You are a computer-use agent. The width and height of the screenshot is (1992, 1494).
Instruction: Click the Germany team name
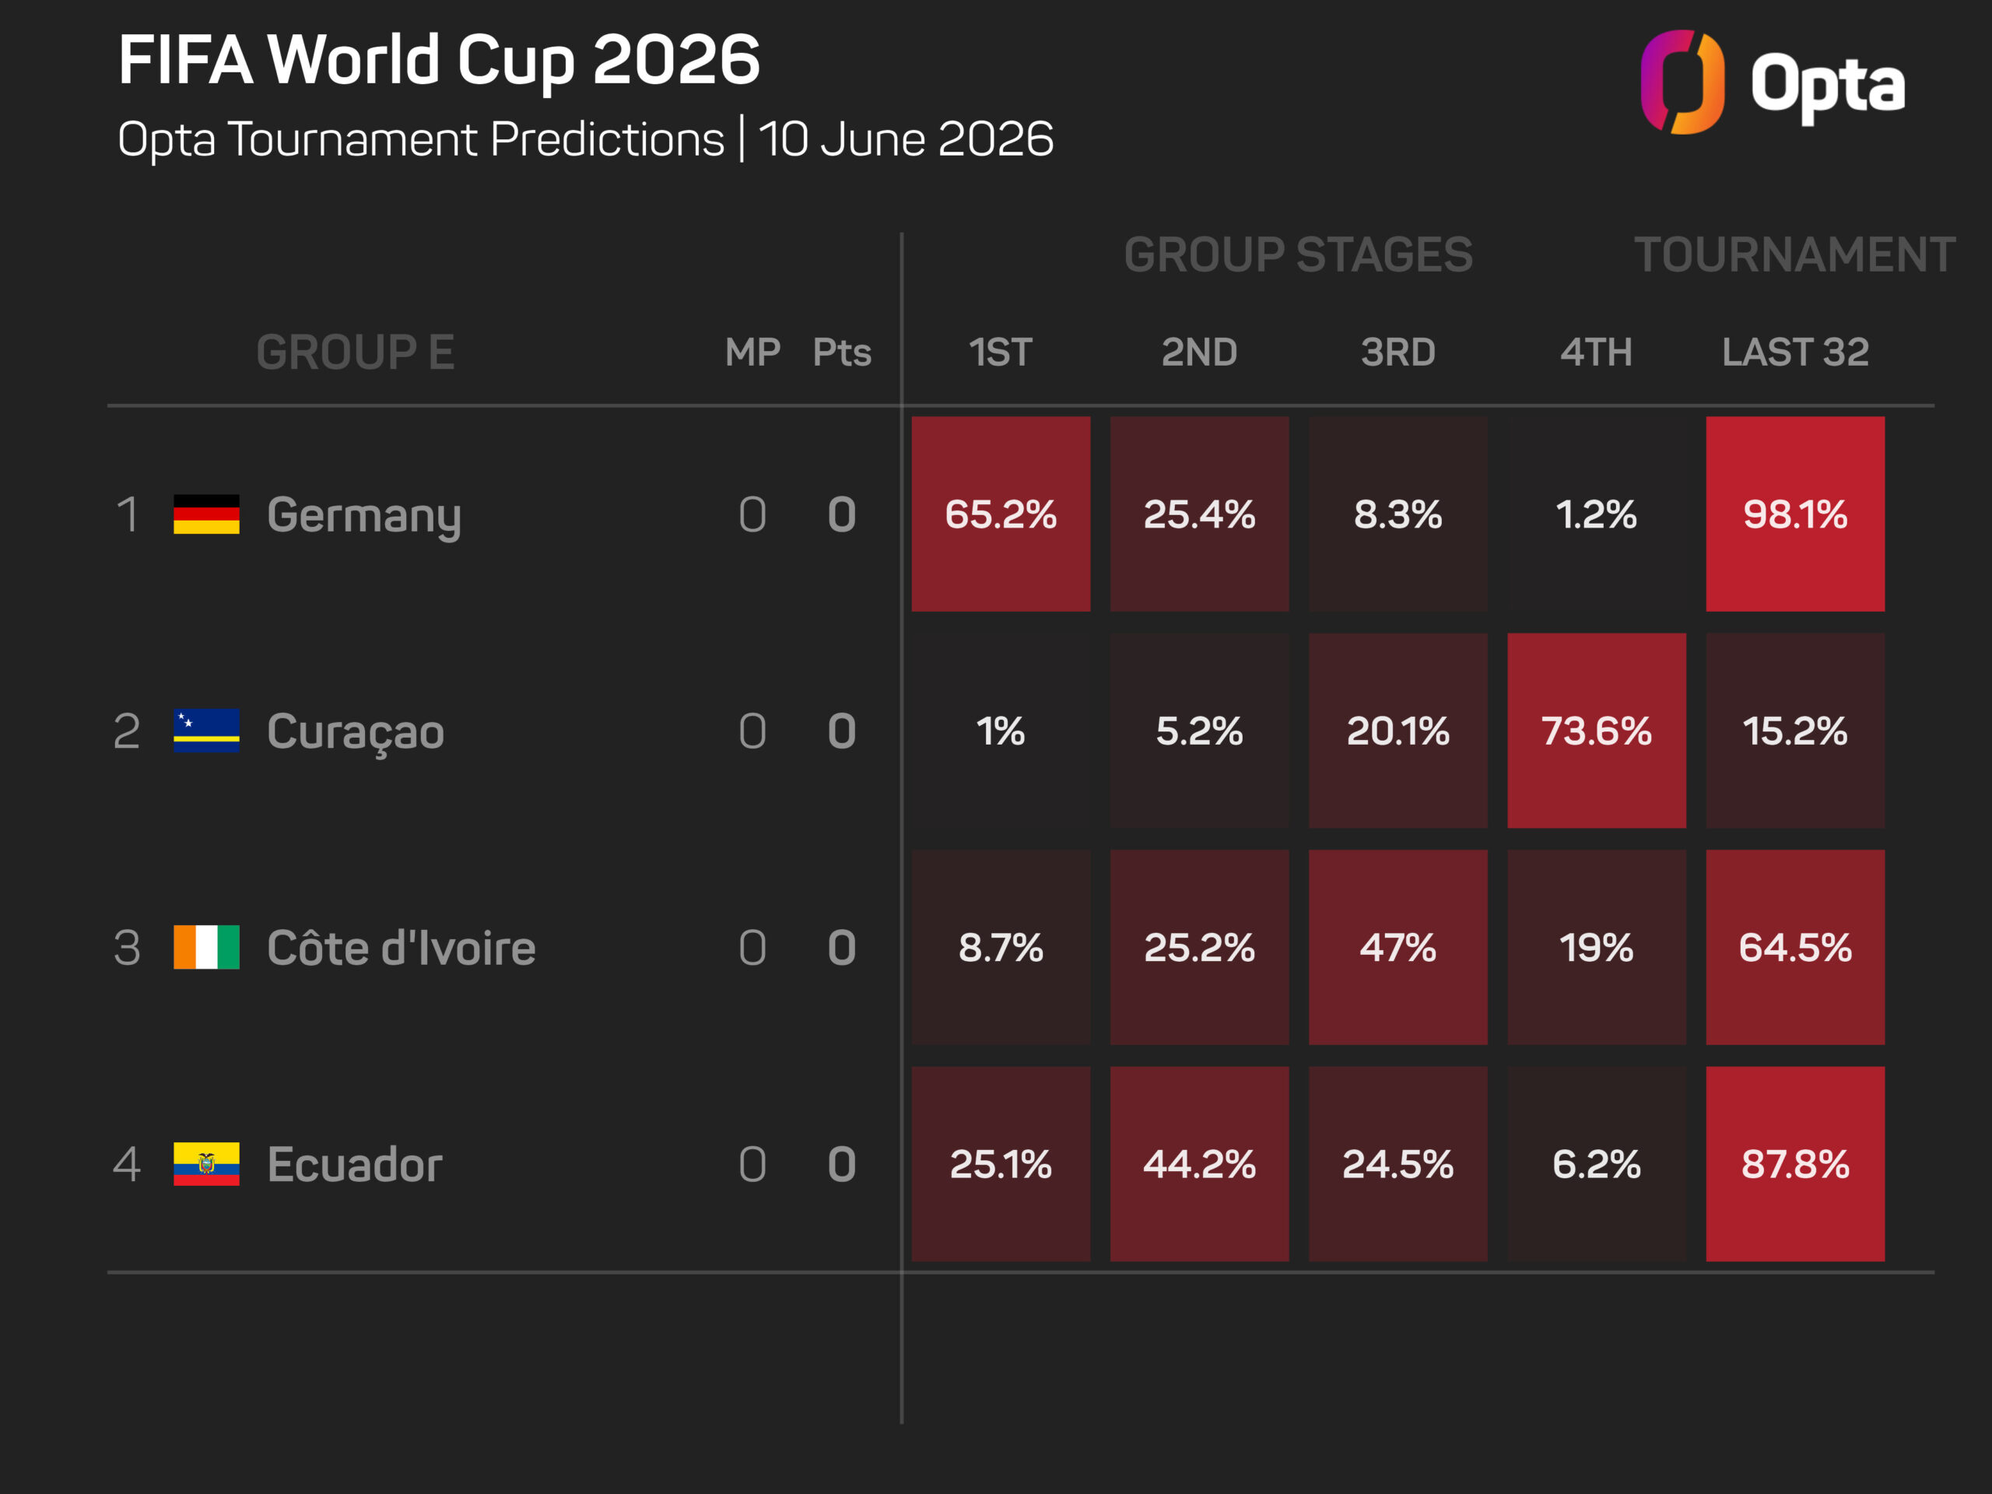coord(364,517)
